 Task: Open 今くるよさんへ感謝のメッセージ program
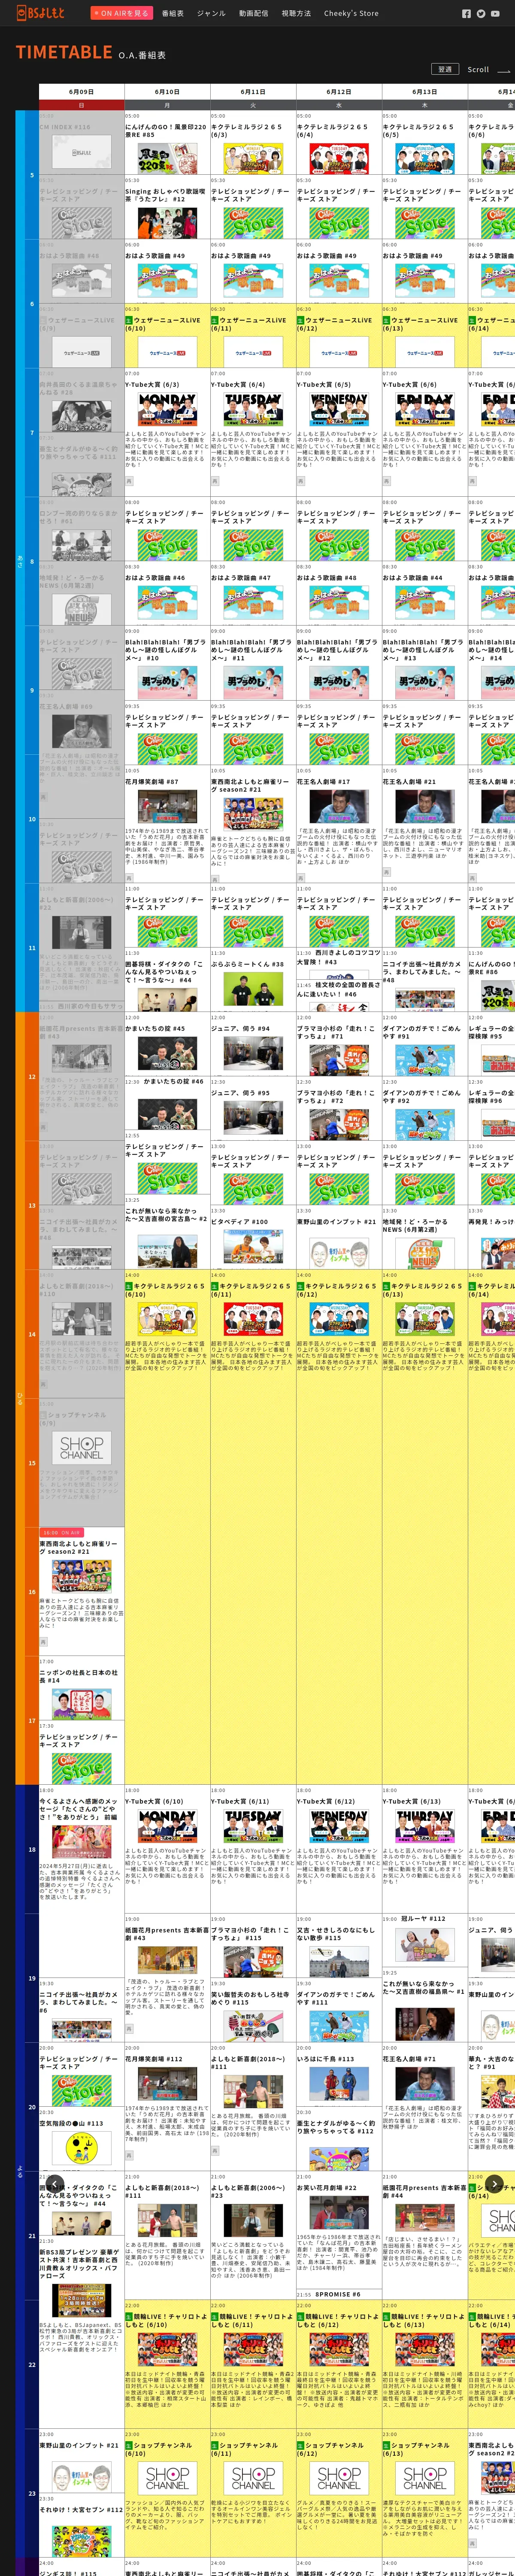pyautogui.click(x=82, y=1850)
